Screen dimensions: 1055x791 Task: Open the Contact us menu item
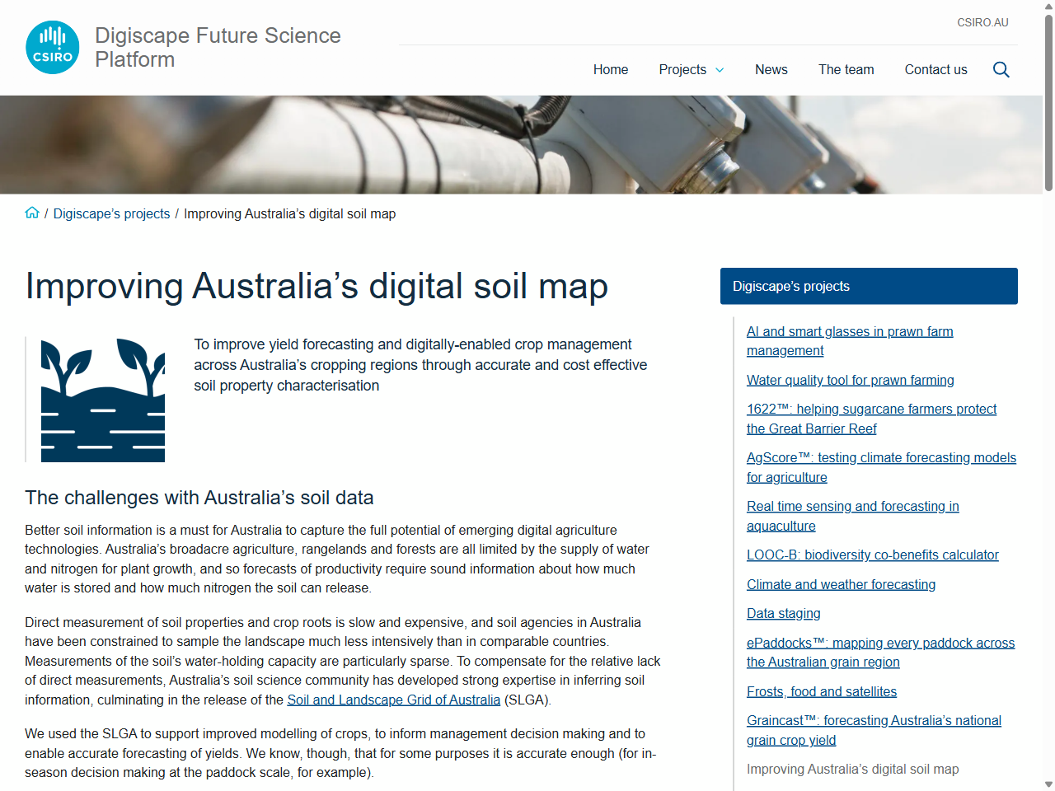click(x=935, y=70)
